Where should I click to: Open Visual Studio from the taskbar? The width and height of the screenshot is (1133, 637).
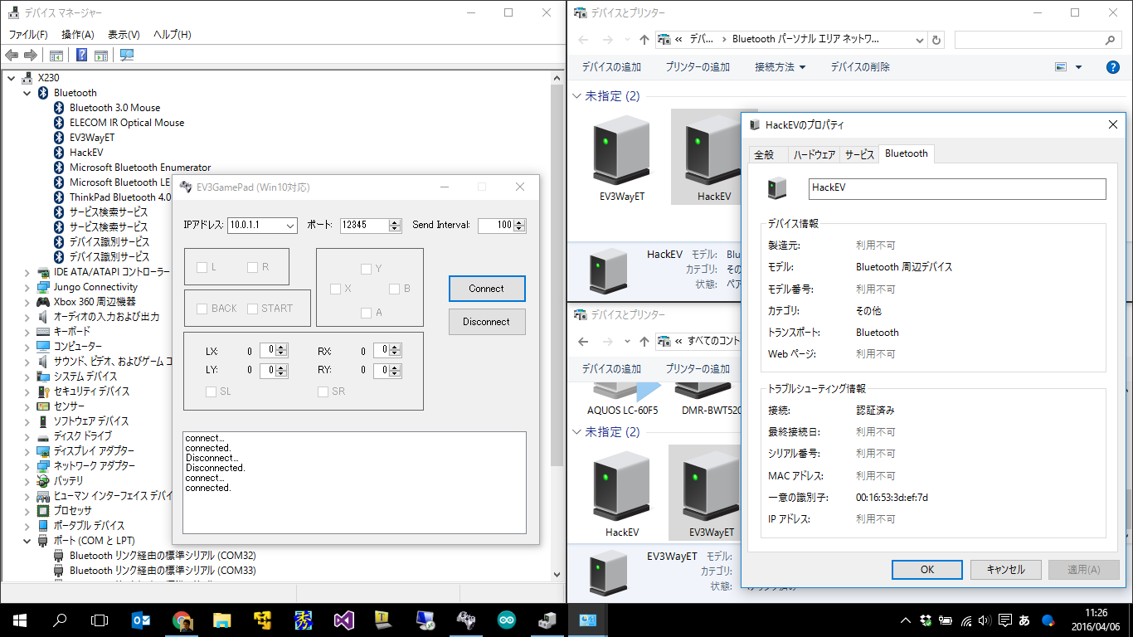pos(344,620)
